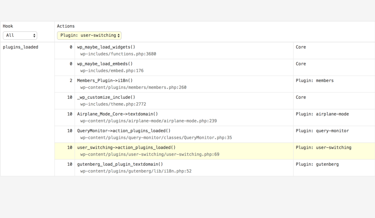Click priority 10 of Airplane_Mode_Core row
Image resolution: width=375 pixels, height=218 pixels.
click(x=70, y=114)
